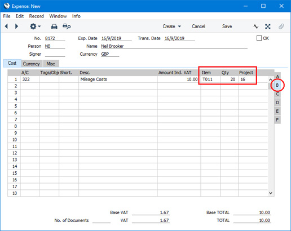This screenshot has width=291, height=231.
Task: Open the Record menu
Action: point(37,16)
